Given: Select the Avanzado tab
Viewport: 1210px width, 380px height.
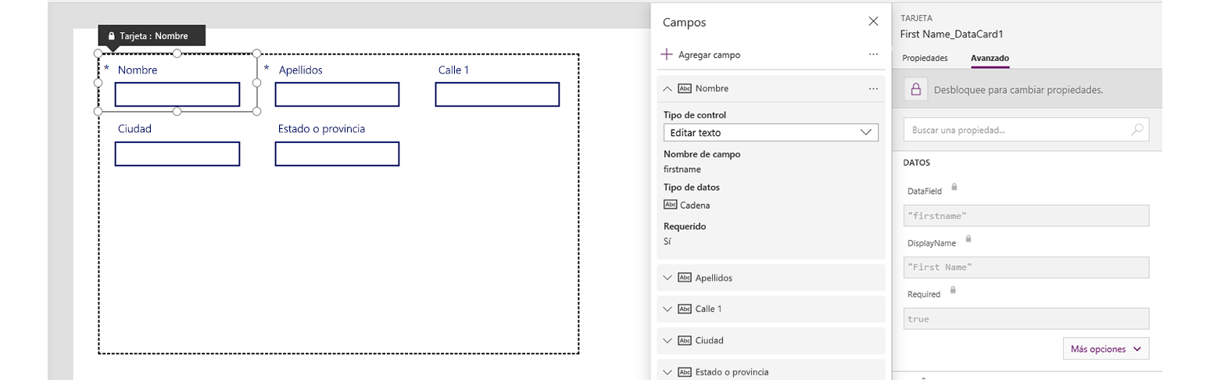Looking at the screenshot, I should click(990, 58).
